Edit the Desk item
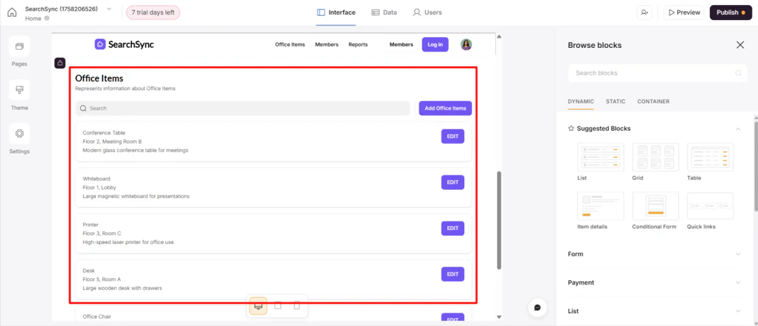The width and height of the screenshot is (758, 326). [453, 274]
